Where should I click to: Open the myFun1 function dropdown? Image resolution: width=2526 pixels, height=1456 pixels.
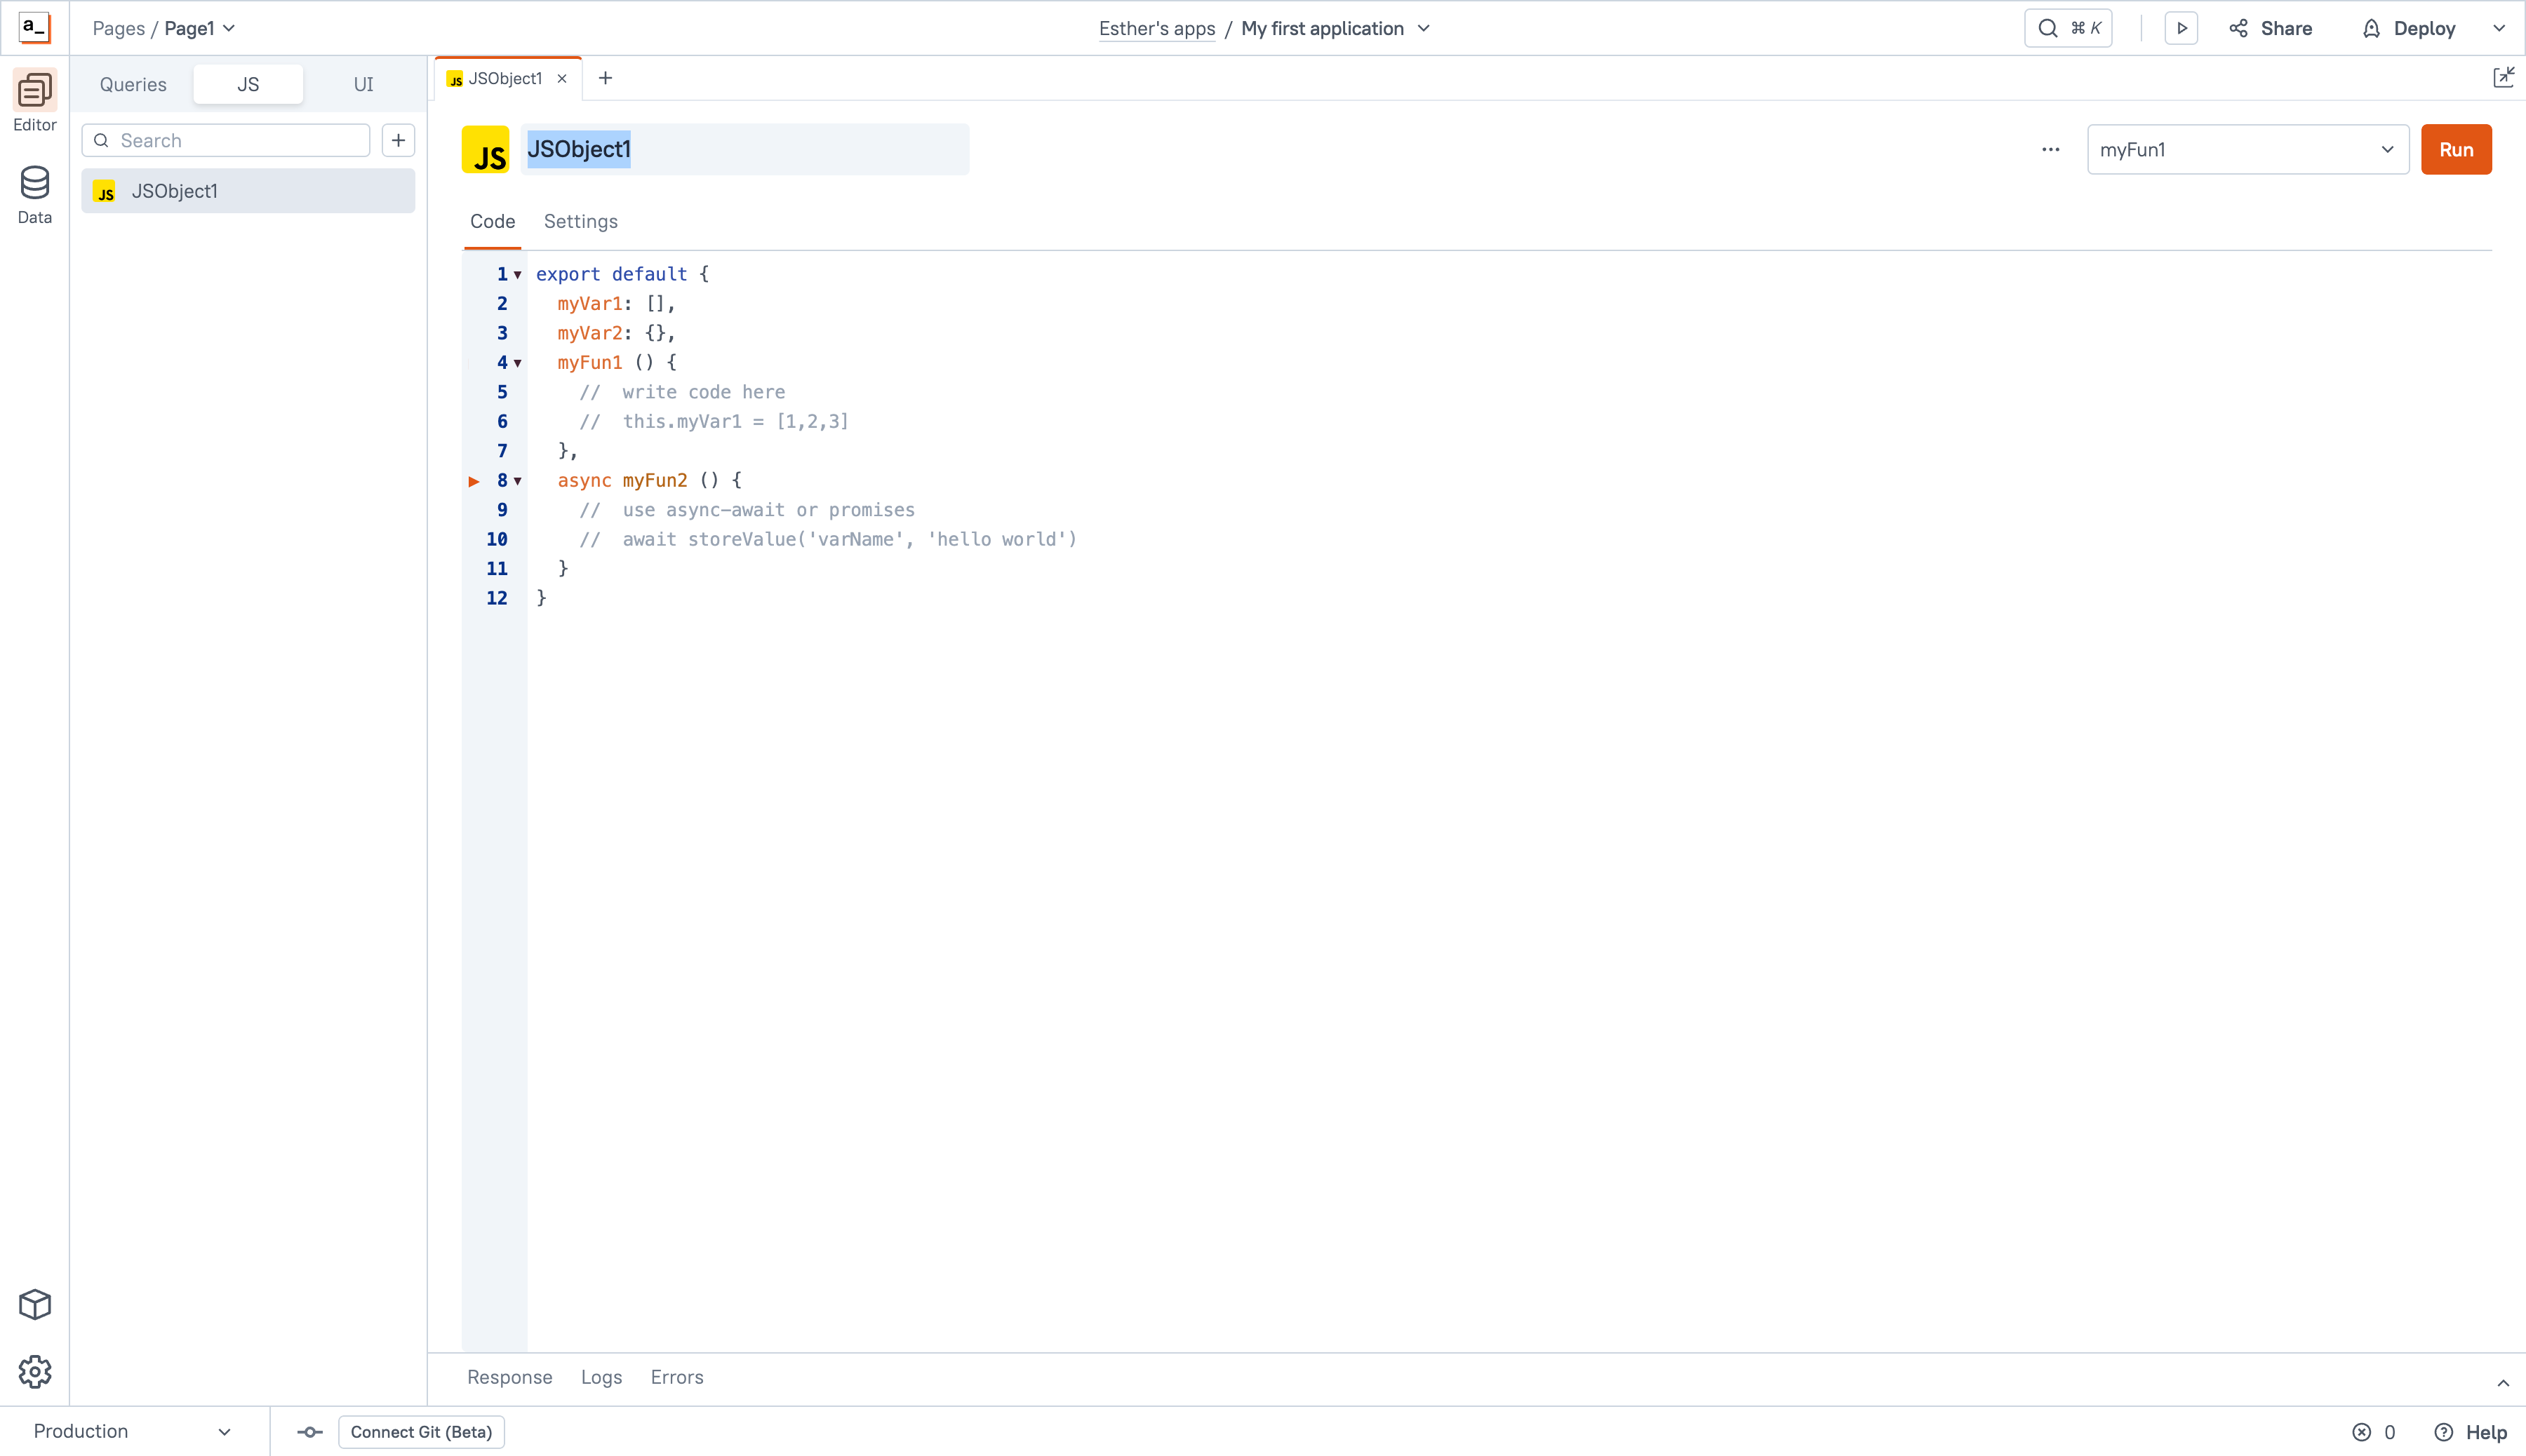2247,149
